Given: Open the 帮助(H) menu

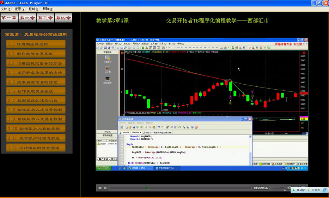Looking at the screenshot, I should (x=48, y=9).
